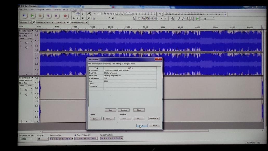The image size is (268, 151).
Task: Zoom out on the waveform
Action: pyautogui.click(x=183, y=18)
